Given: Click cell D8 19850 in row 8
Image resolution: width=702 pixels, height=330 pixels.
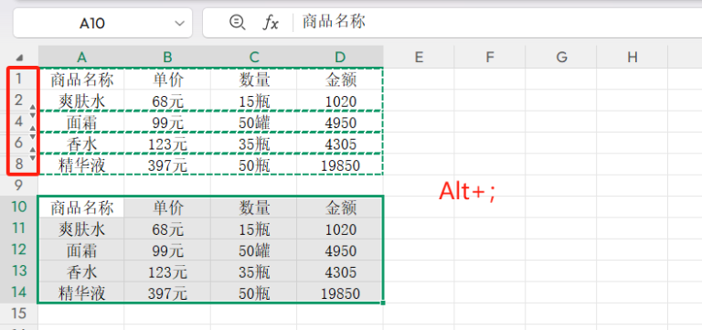Looking at the screenshot, I should 340,165.
